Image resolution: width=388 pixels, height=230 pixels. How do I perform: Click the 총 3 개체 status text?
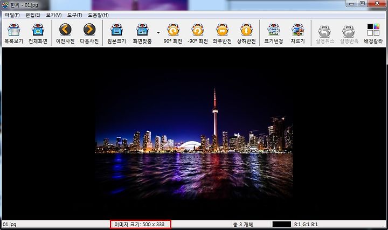coord(243,224)
